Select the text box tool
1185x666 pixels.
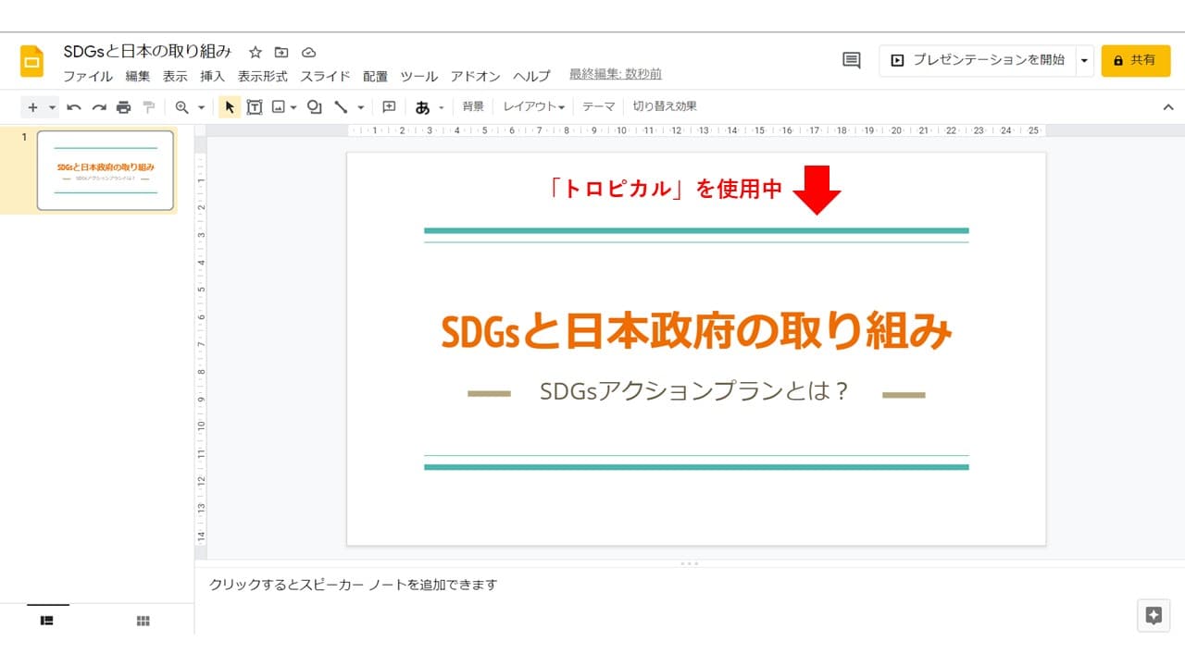[254, 107]
